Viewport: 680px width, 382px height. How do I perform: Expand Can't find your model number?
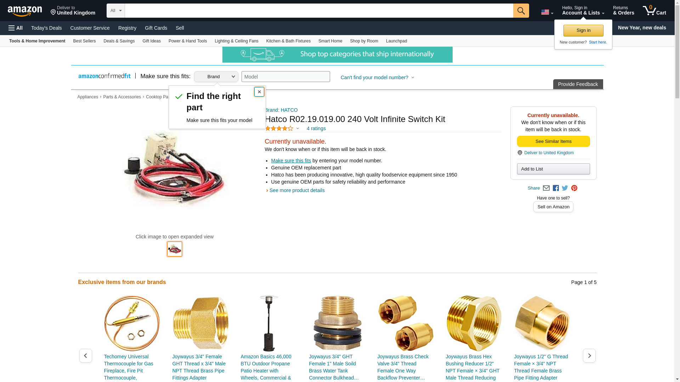377,77
